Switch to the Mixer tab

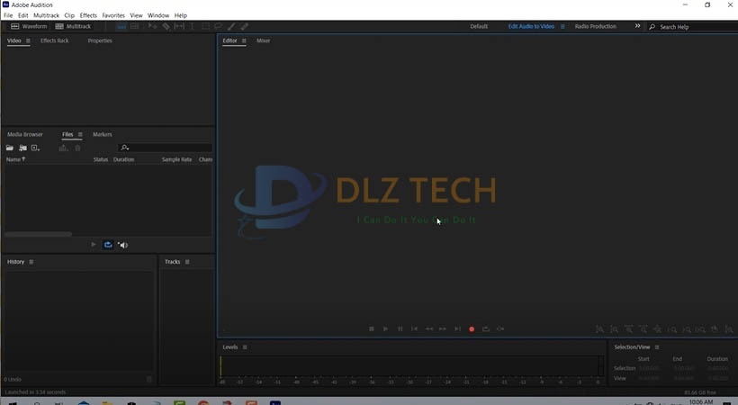pyautogui.click(x=263, y=41)
